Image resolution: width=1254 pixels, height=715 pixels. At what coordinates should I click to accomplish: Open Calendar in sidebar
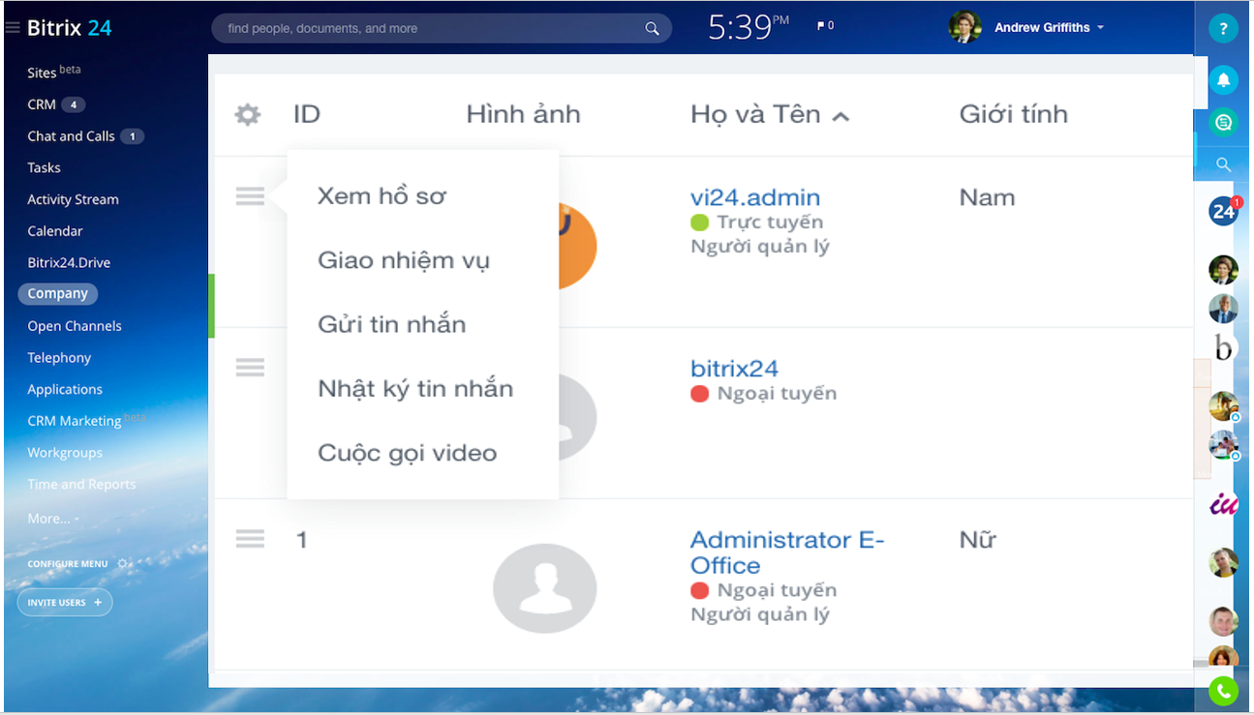tap(55, 231)
